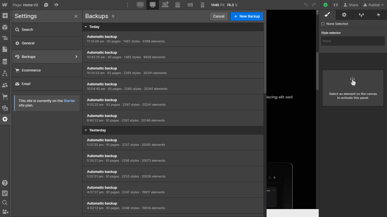Create a New Backup
This screenshot has width=387, height=217.
coord(247,16)
